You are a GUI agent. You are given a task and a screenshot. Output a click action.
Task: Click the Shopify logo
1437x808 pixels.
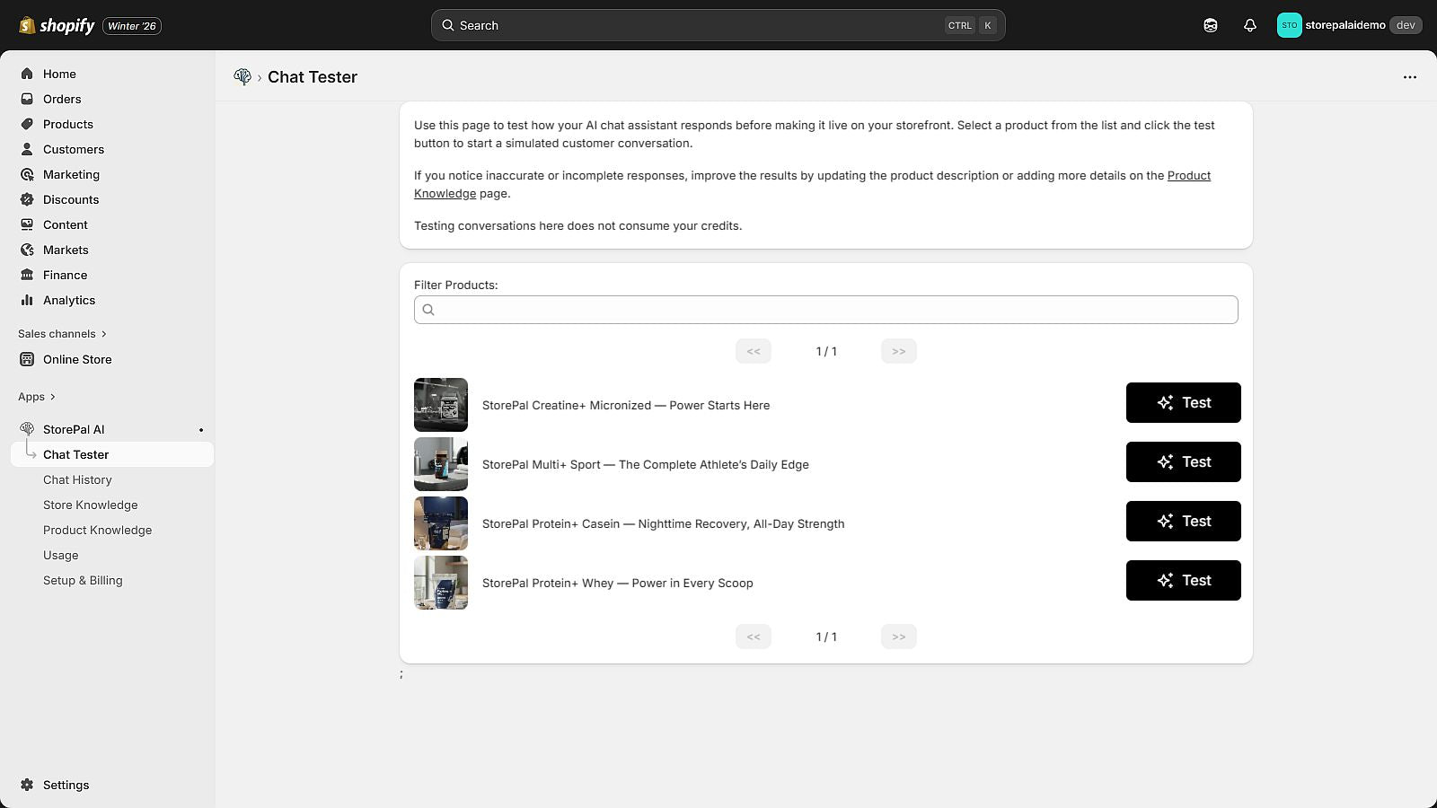pyautogui.click(x=57, y=25)
